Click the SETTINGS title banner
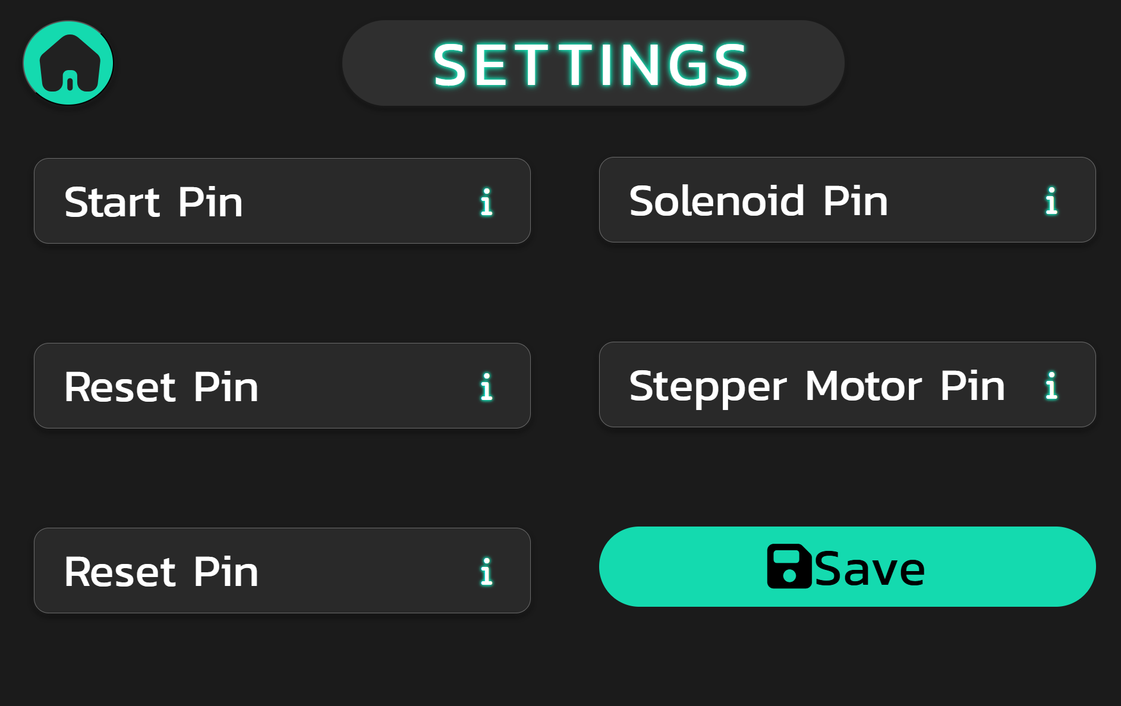1121x706 pixels. [593, 64]
